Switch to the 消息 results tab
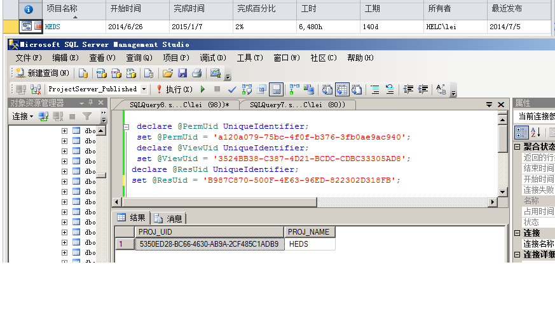 [169, 218]
